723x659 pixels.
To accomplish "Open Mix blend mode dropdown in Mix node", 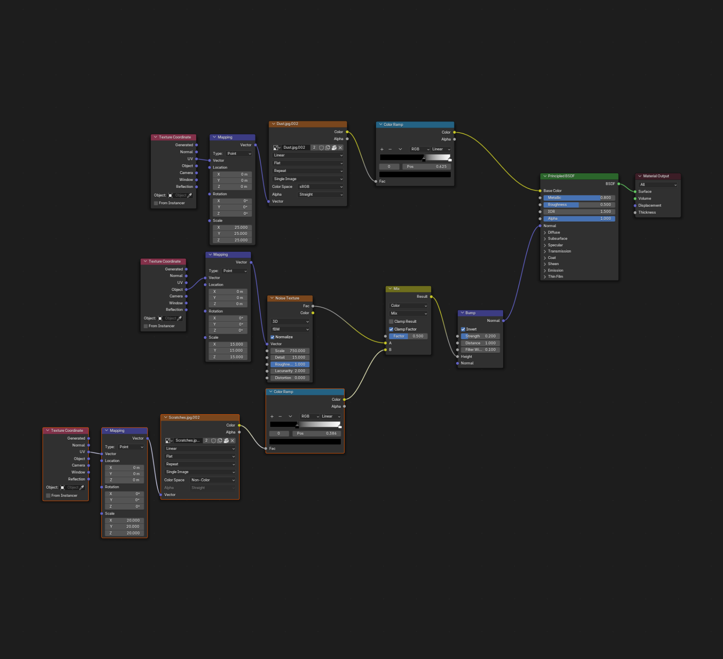I will tap(408, 313).
